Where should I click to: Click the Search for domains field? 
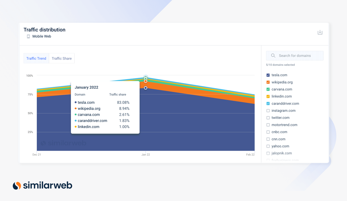pyautogui.click(x=295, y=56)
